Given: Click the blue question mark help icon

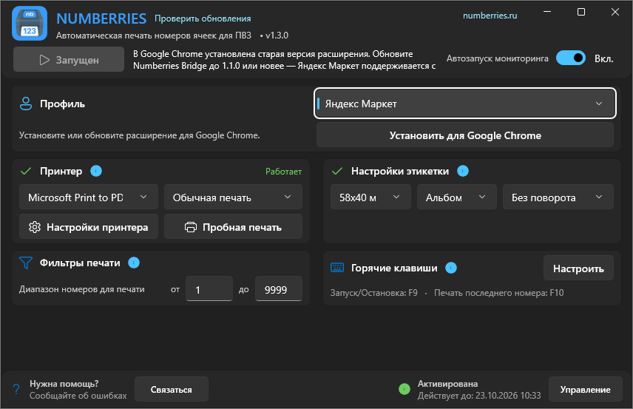Looking at the screenshot, I should pos(16,389).
